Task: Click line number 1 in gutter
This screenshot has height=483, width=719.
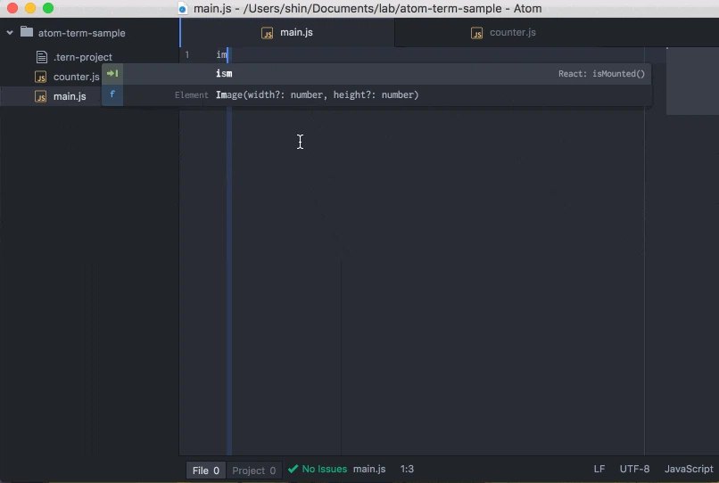Action: [187, 55]
